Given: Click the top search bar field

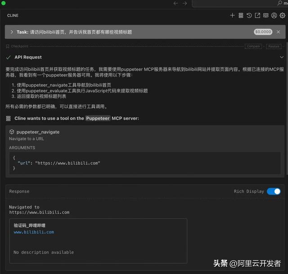Looking at the screenshot, I should 240,3.
